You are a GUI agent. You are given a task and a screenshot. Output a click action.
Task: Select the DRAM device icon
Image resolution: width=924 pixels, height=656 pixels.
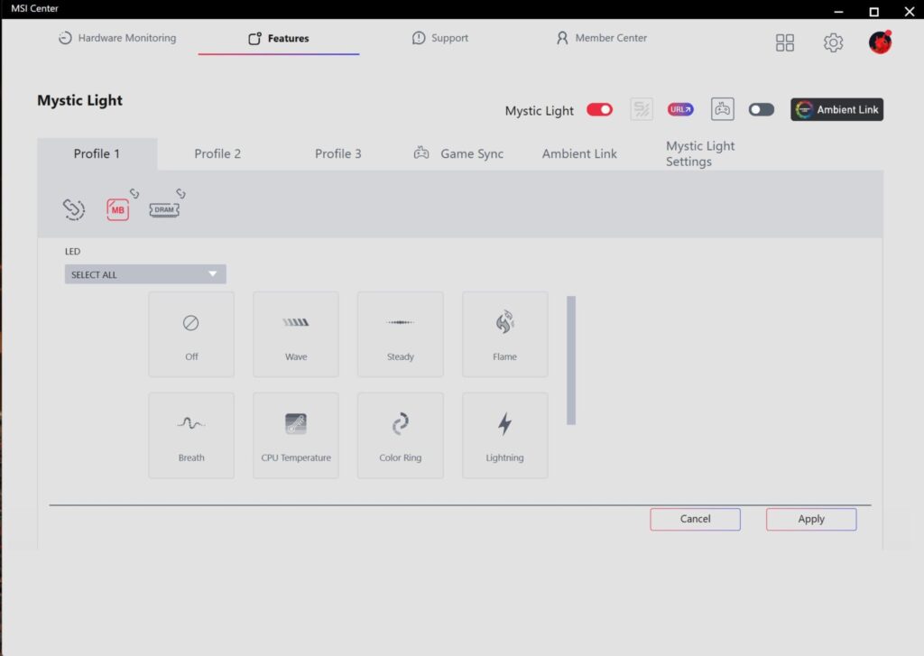tap(164, 210)
